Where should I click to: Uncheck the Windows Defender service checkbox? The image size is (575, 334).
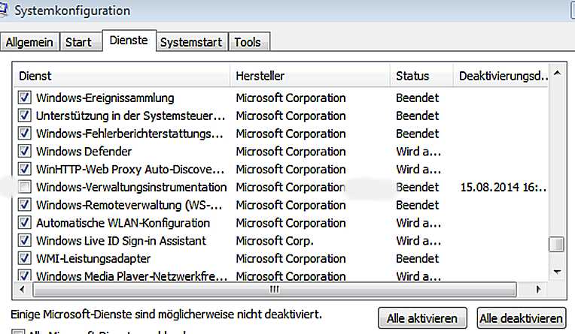coord(24,152)
